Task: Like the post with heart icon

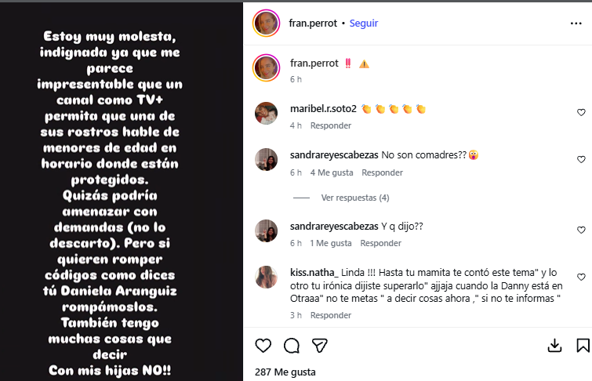Action: point(263,346)
